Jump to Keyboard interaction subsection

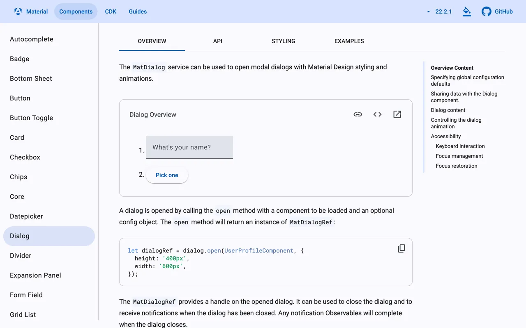pyautogui.click(x=460, y=146)
